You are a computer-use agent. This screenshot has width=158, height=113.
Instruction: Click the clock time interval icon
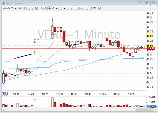click(x=61, y=8)
